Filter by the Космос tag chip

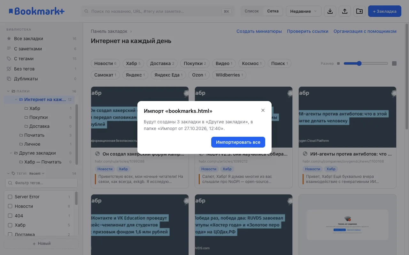click(252, 63)
